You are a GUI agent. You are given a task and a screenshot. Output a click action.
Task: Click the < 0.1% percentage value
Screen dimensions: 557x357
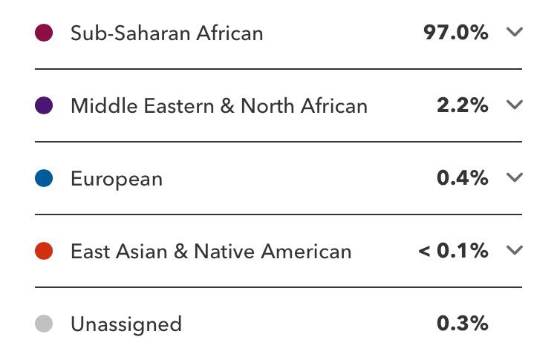(453, 251)
